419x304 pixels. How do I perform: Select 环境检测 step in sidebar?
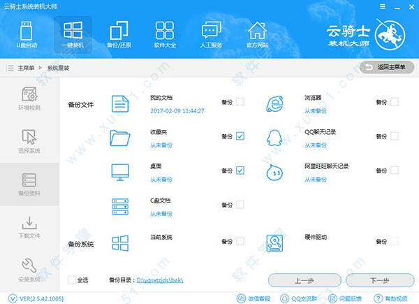[x=29, y=99]
